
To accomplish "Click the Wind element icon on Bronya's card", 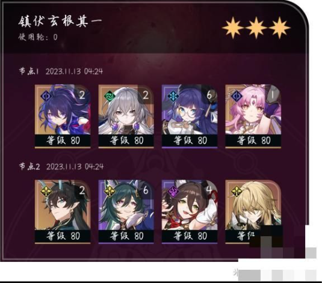I will pyautogui.click(x=109, y=96).
